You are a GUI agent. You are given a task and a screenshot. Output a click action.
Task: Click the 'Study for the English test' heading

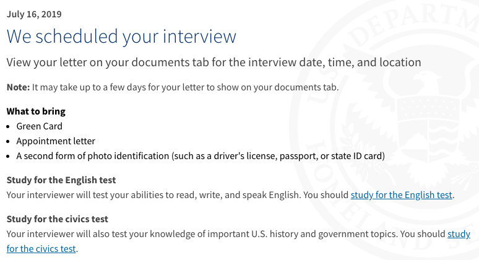coord(61,180)
